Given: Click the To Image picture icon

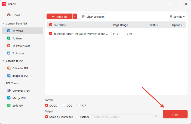Looking at the screenshot, I should pos(9,53).
